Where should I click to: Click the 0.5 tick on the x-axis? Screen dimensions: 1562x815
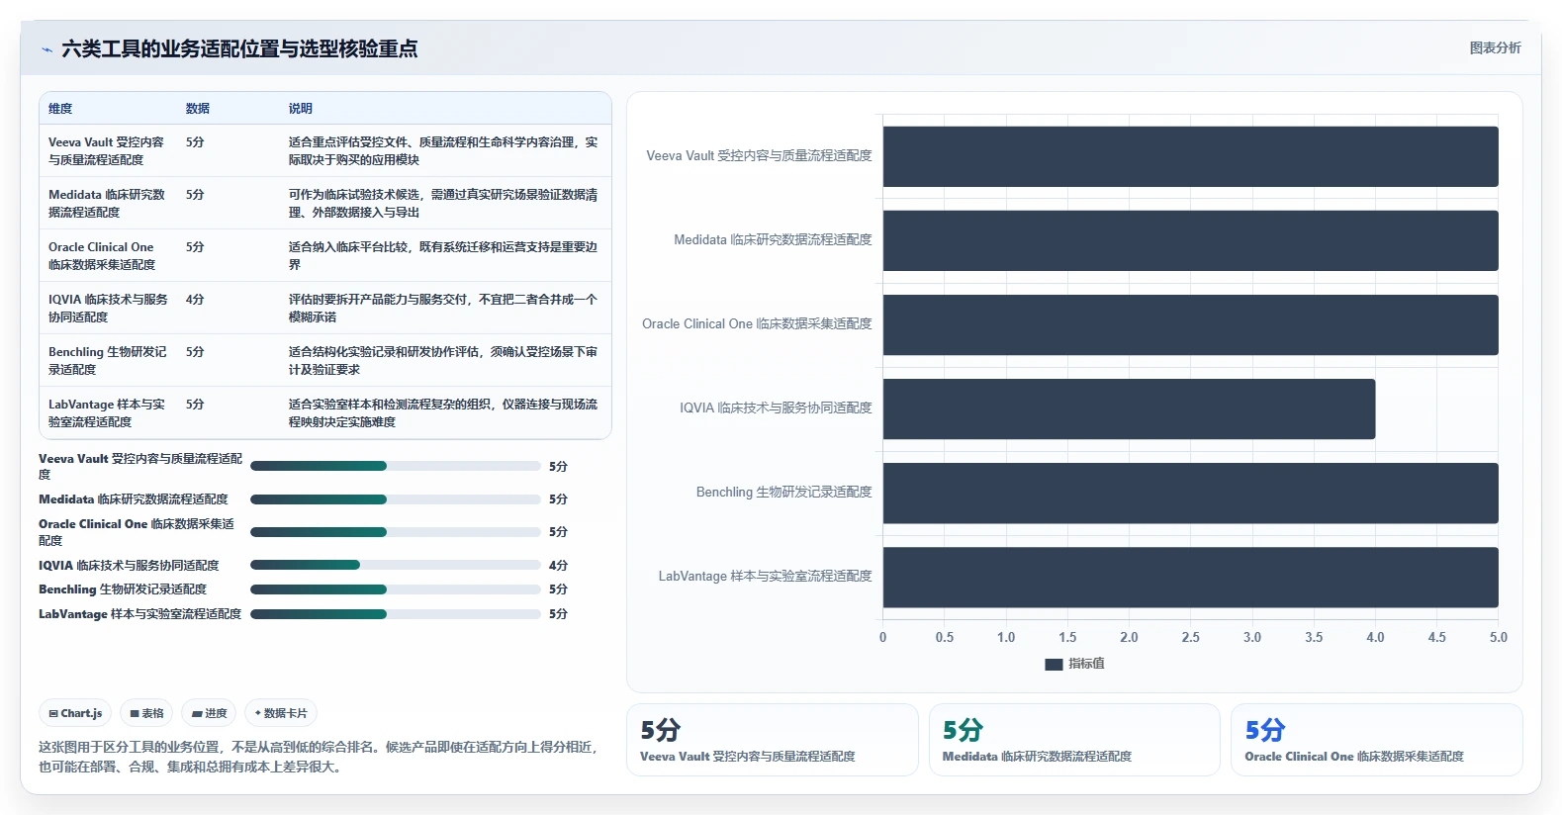(x=945, y=638)
